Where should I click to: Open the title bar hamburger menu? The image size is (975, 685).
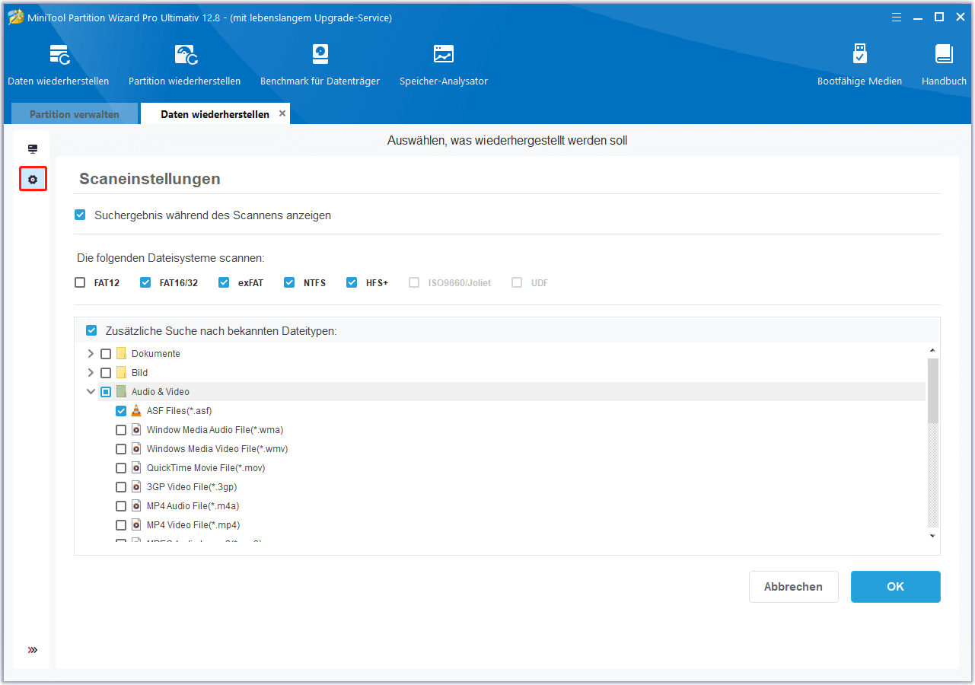(x=897, y=17)
